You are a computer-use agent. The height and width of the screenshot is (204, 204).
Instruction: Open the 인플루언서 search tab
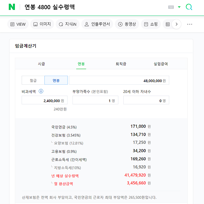97,24
